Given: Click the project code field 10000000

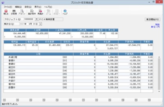Looking at the screenshot, I should (x=29, y=19).
